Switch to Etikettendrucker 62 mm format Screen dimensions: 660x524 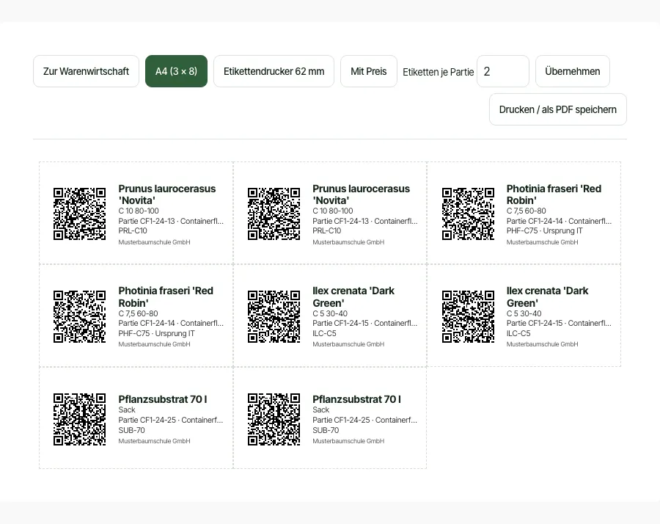point(274,71)
